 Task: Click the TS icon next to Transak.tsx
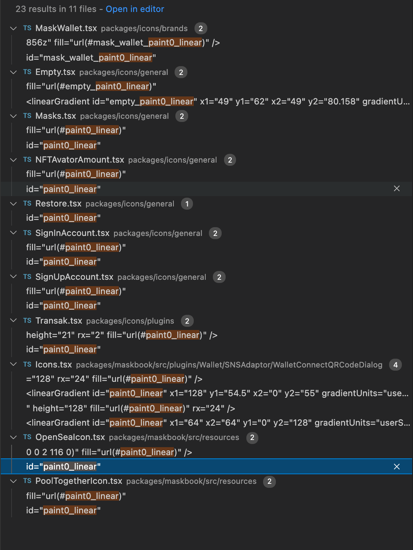(x=27, y=321)
